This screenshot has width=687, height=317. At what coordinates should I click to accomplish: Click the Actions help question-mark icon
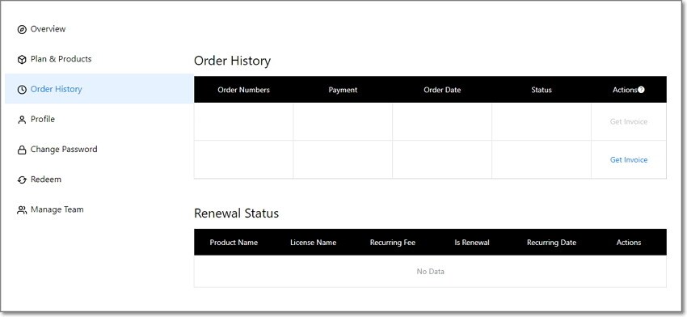click(641, 90)
